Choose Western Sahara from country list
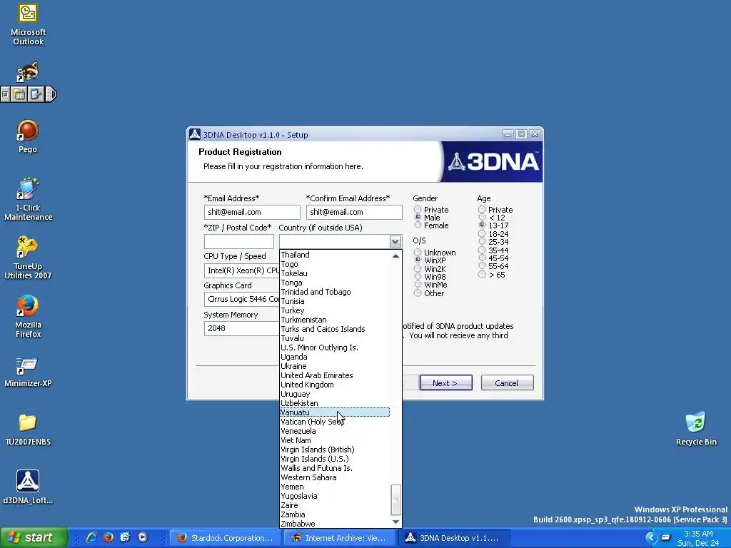Viewport: 731px width, 548px height. [335, 477]
